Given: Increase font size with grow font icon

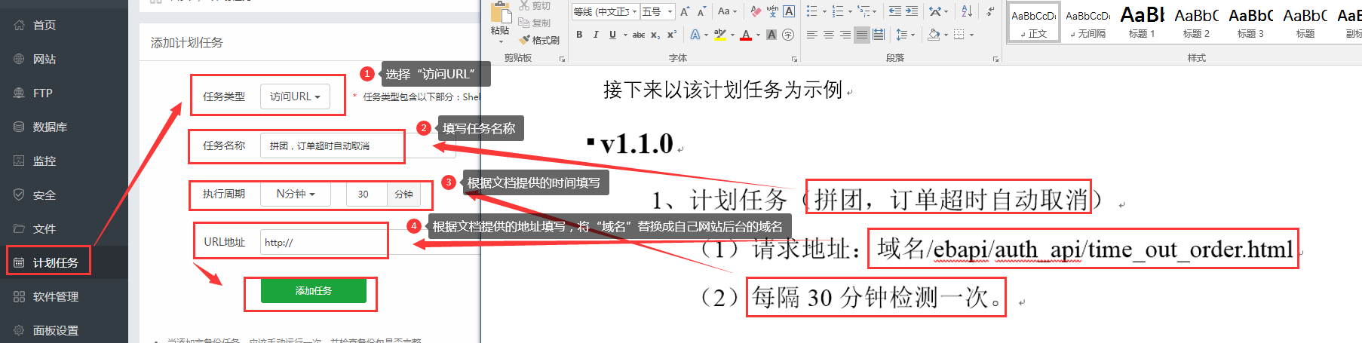Looking at the screenshot, I should [x=685, y=11].
